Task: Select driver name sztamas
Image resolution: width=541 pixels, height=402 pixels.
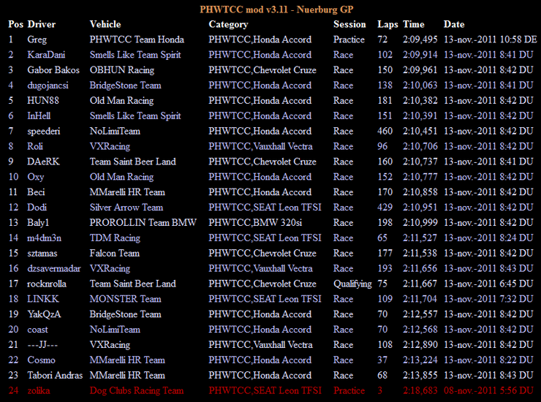Action: click(42, 254)
